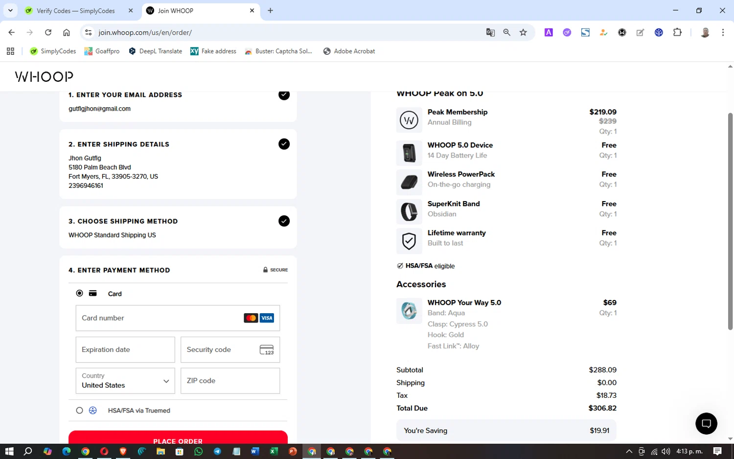
Task: Select HSA/FSA via Truemed radio button
Action: pyautogui.click(x=79, y=411)
